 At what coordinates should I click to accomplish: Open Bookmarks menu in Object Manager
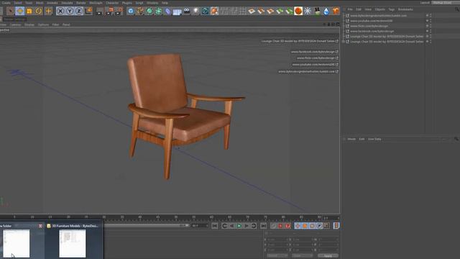coord(405,9)
